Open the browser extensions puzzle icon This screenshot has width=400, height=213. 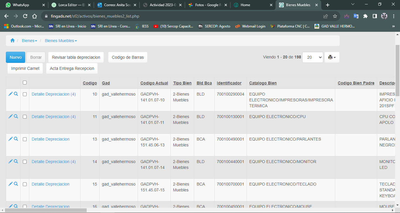[x=365, y=16]
